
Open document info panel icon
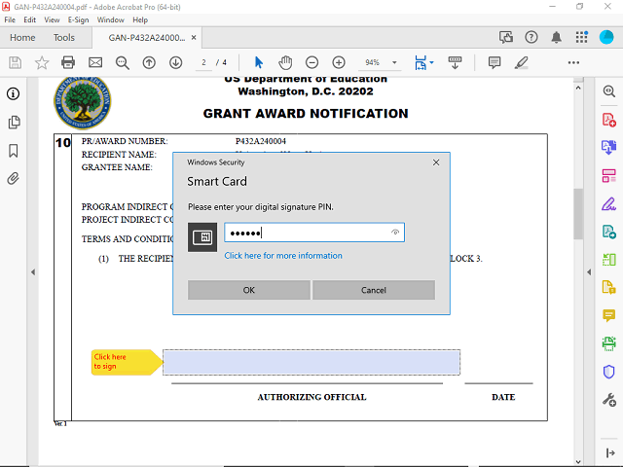(x=13, y=94)
